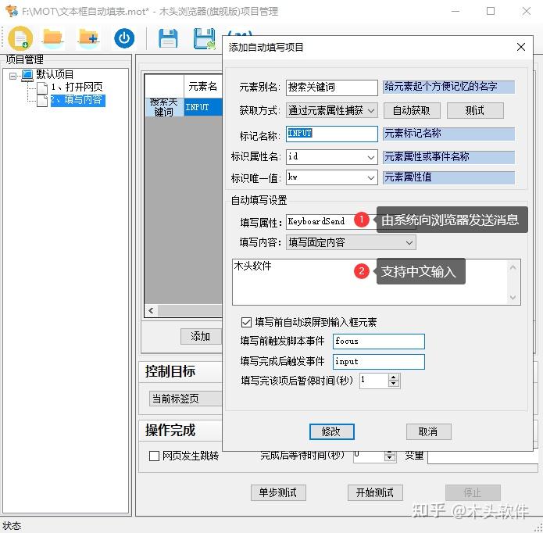Click the 填写前触发脚本事件 focus field
This screenshot has height=533, width=543.
point(378,341)
